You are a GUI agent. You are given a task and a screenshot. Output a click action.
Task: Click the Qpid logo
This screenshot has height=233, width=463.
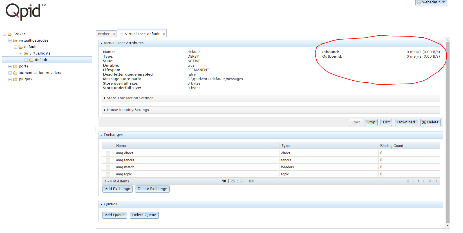26,12
